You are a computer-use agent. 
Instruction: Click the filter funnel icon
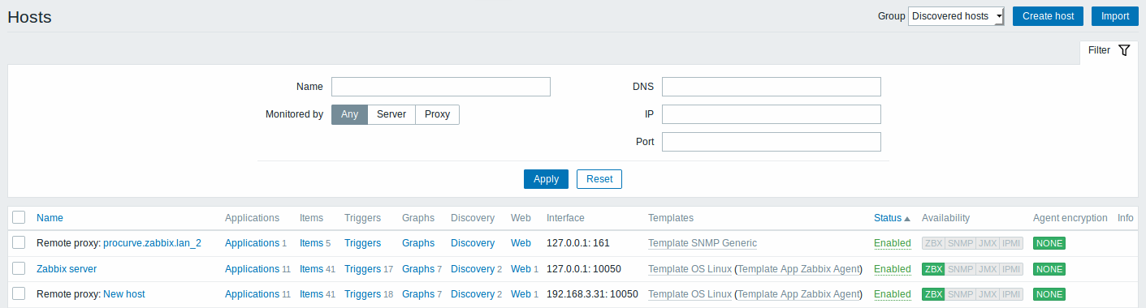(1124, 50)
